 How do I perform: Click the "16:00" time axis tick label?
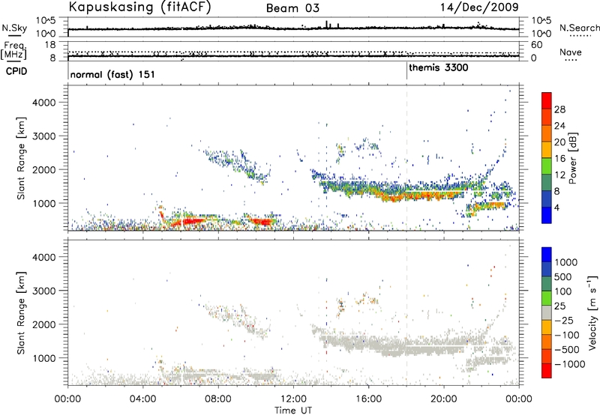[x=368, y=399]
